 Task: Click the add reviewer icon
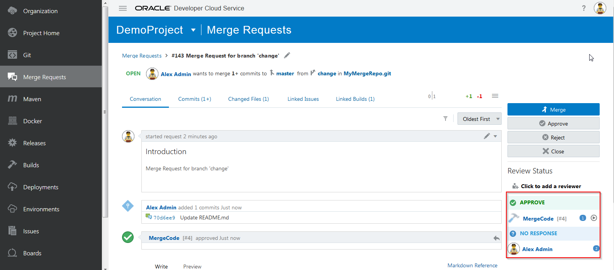click(x=515, y=186)
